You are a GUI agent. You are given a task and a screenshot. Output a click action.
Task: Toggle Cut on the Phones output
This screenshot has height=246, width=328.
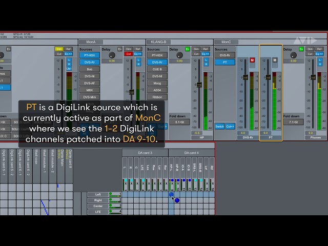click(x=310, y=54)
